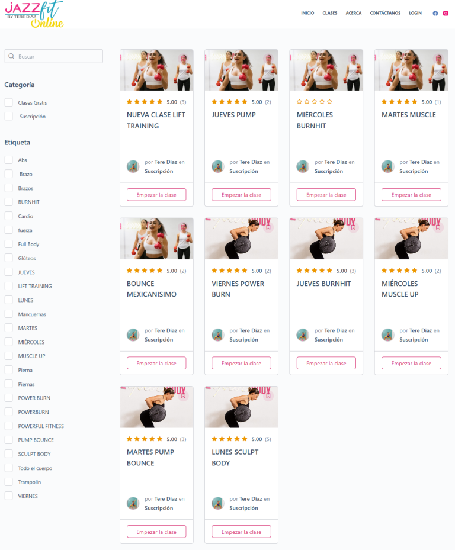Bookmark the Martes Muscle card
This screenshot has width=455, height=550.
[x=438, y=58]
